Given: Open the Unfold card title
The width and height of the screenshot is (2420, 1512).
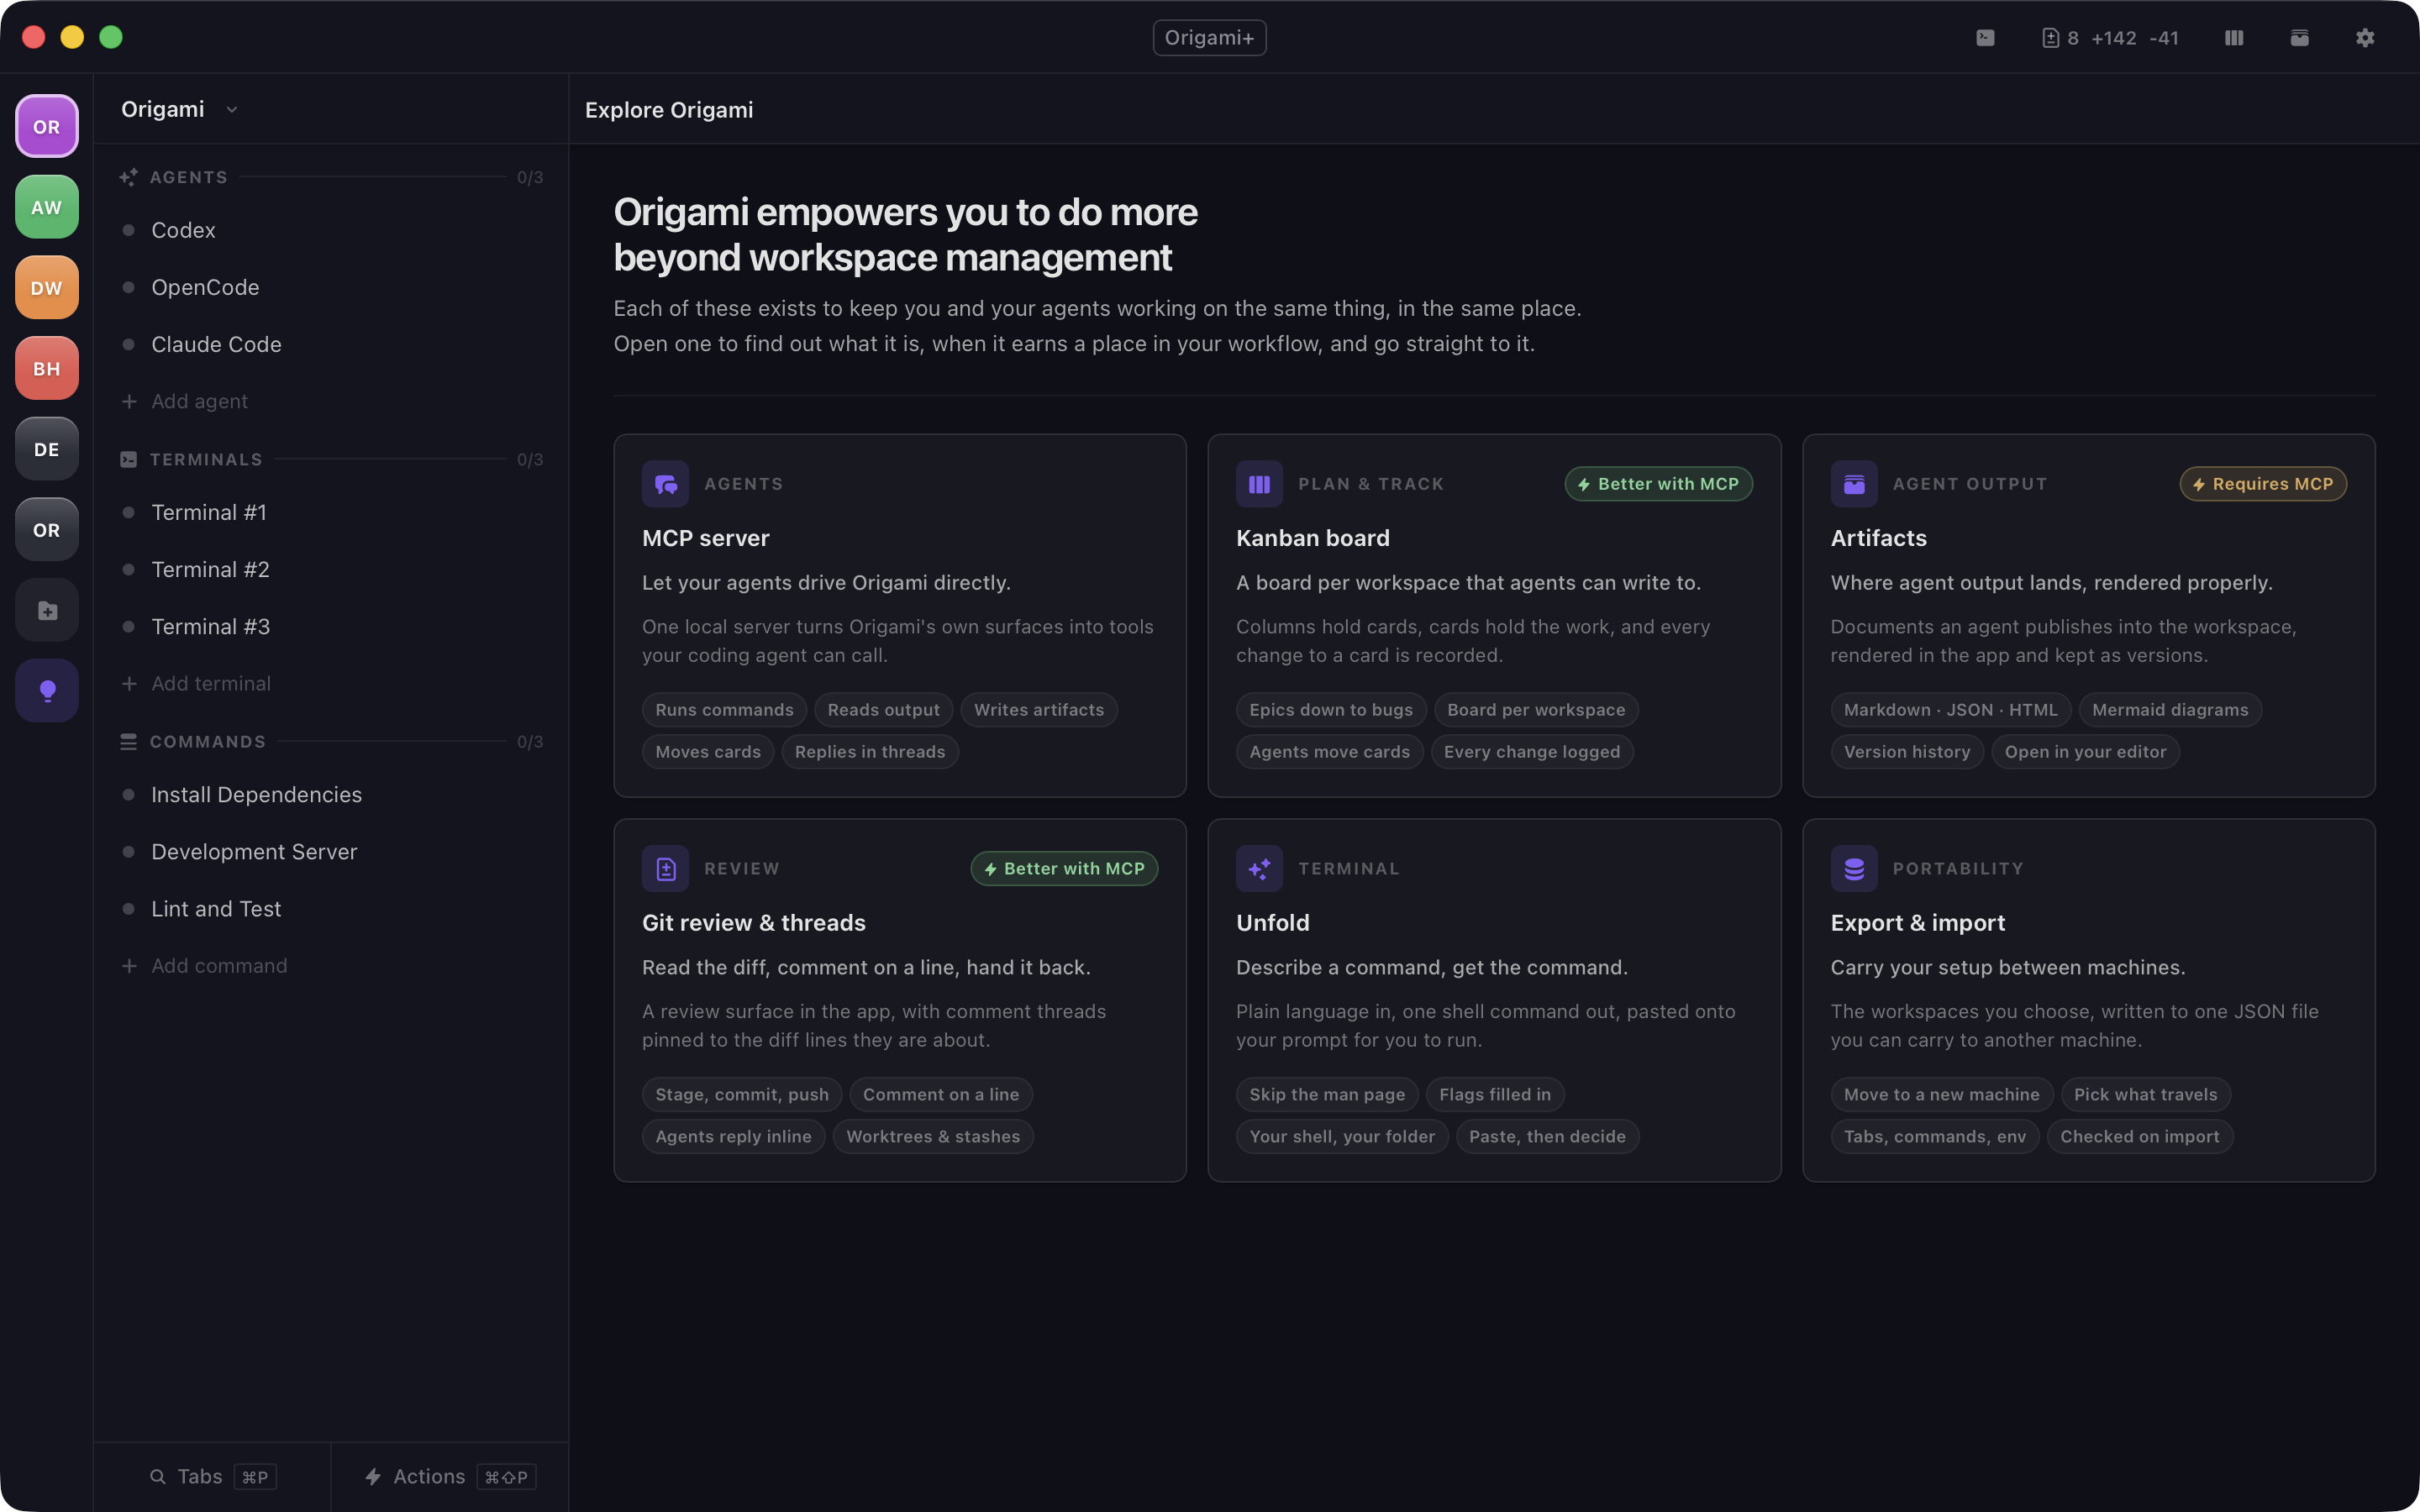Looking at the screenshot, I should 1272,923.
